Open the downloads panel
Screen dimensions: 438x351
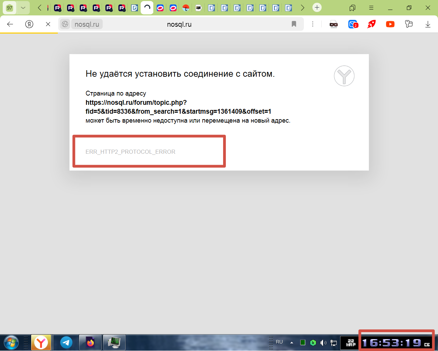pos(428,24)
